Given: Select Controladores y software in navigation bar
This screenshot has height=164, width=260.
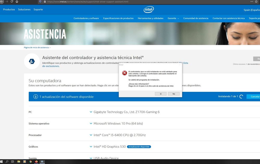Looking at the screenshot, I should 86,18.
